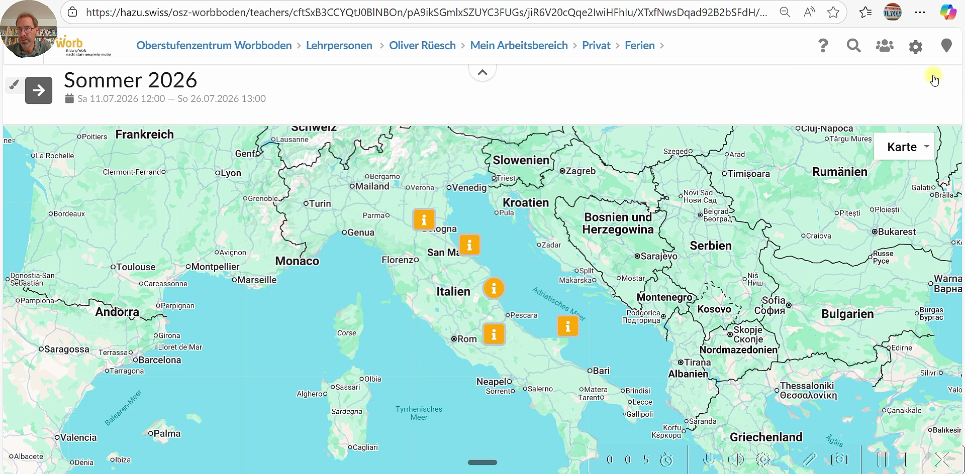The image size is (965, 474).
Task: Open Oberstufenzentrum Worbboden breadcrumb link
Action: [x=214, y=46]
